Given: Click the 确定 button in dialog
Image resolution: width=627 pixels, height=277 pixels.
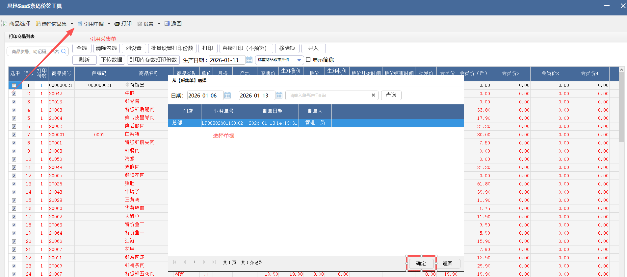Looking at the screenshot, I should click(421, 264).
